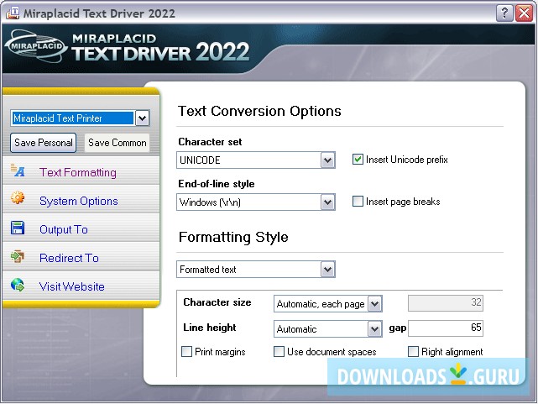
Task: Enable Use document spaces checkbox
Action: (x=279, y=351)
